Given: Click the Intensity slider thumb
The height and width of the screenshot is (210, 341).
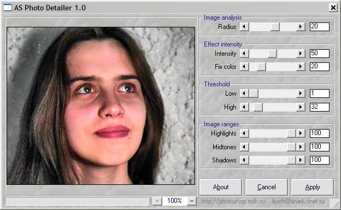Looking at the screenshot, I should (272, 54).
